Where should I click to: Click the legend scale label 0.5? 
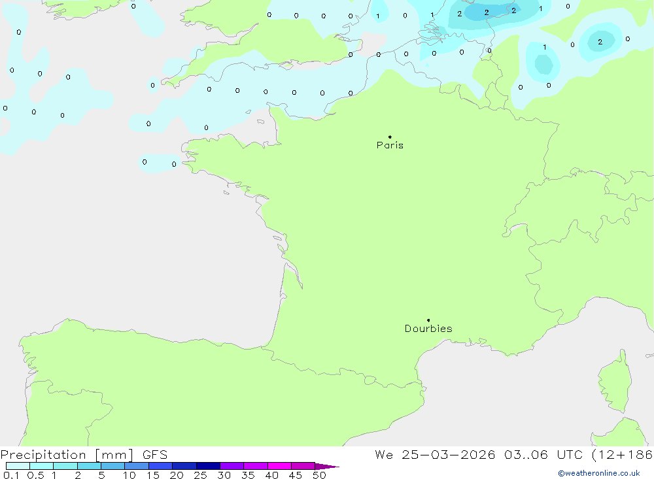(x=35, y=475)
